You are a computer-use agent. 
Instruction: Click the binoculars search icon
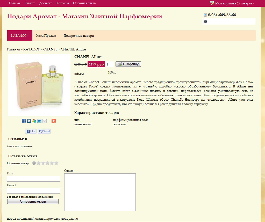tap(205, 21)
